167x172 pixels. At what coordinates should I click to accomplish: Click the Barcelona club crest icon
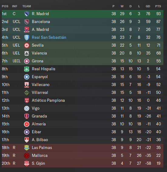coord(27,22)
